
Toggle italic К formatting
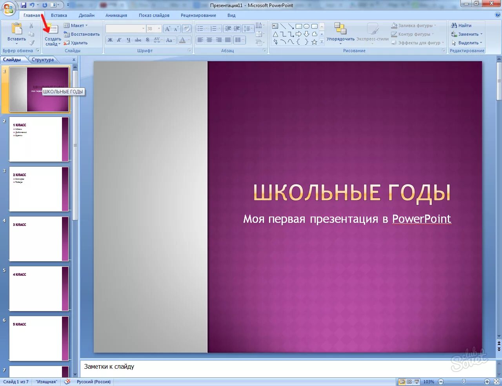click(x=119, y=40)
